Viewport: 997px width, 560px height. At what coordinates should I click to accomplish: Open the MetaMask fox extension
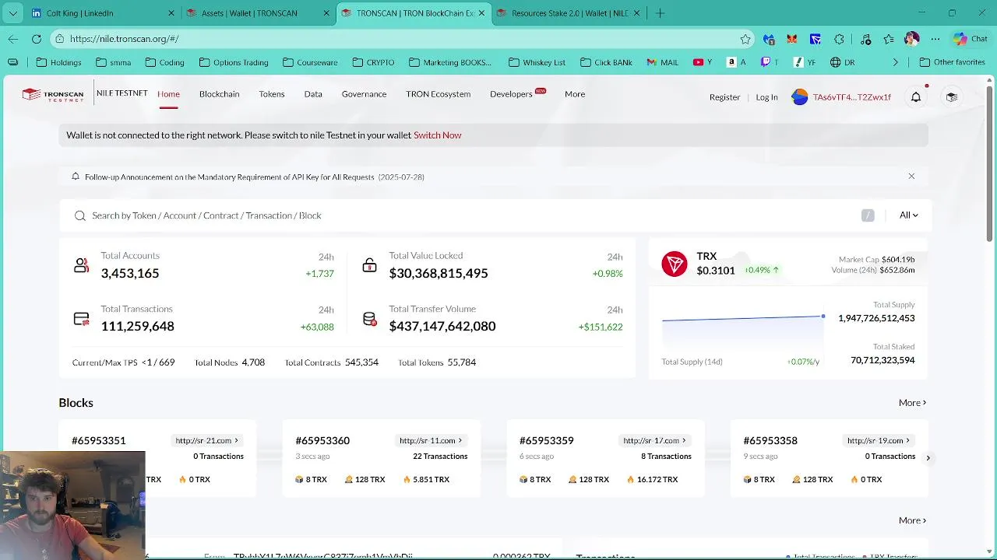[x=791, y=39]
